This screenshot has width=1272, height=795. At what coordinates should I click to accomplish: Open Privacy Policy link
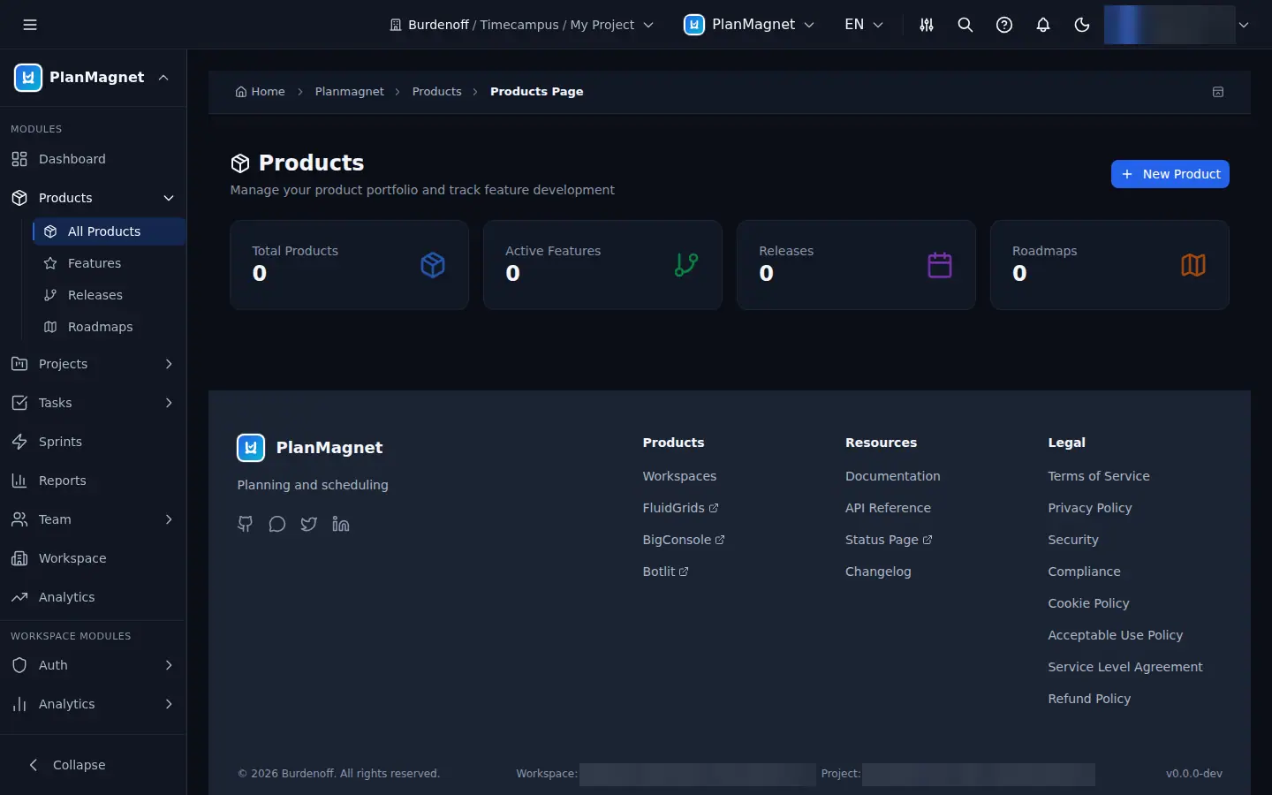point(1090,508)
